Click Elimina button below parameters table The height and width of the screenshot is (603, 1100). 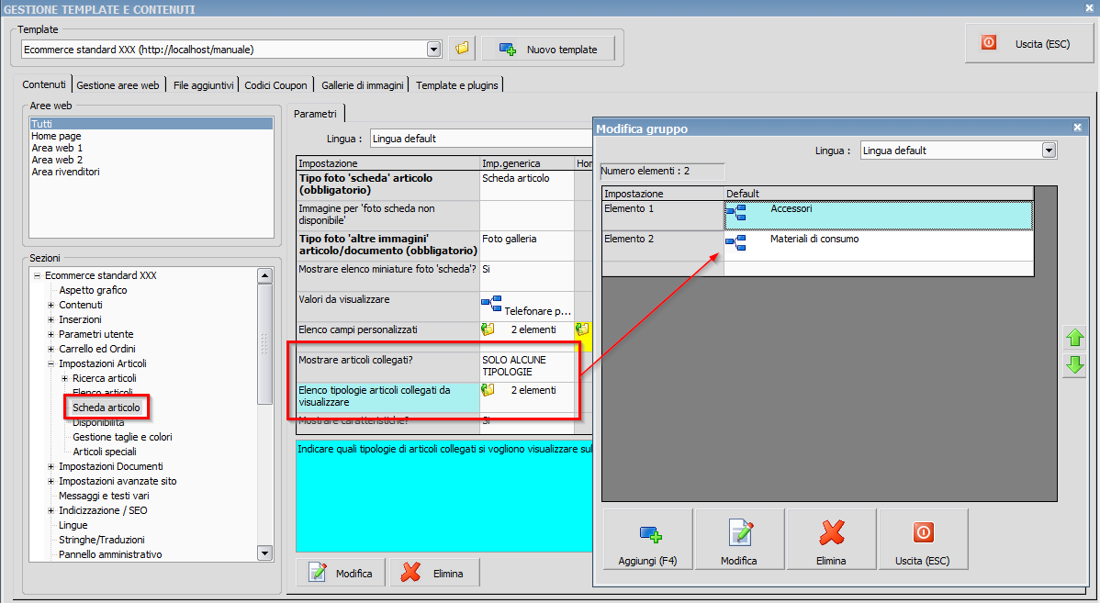tap(434, 573)
